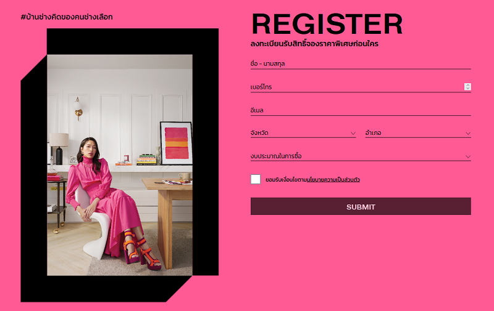Click the woman in pink dress photo
This screenshot has width=494, height=311.
120,165
